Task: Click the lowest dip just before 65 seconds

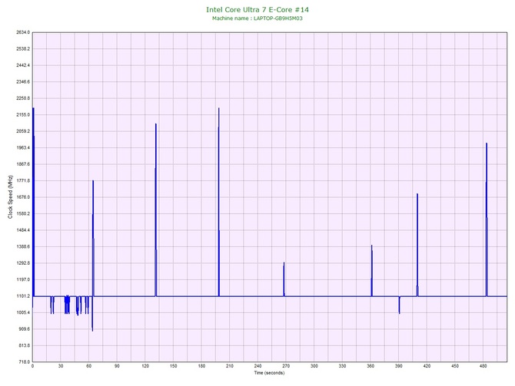Action: 92,329
